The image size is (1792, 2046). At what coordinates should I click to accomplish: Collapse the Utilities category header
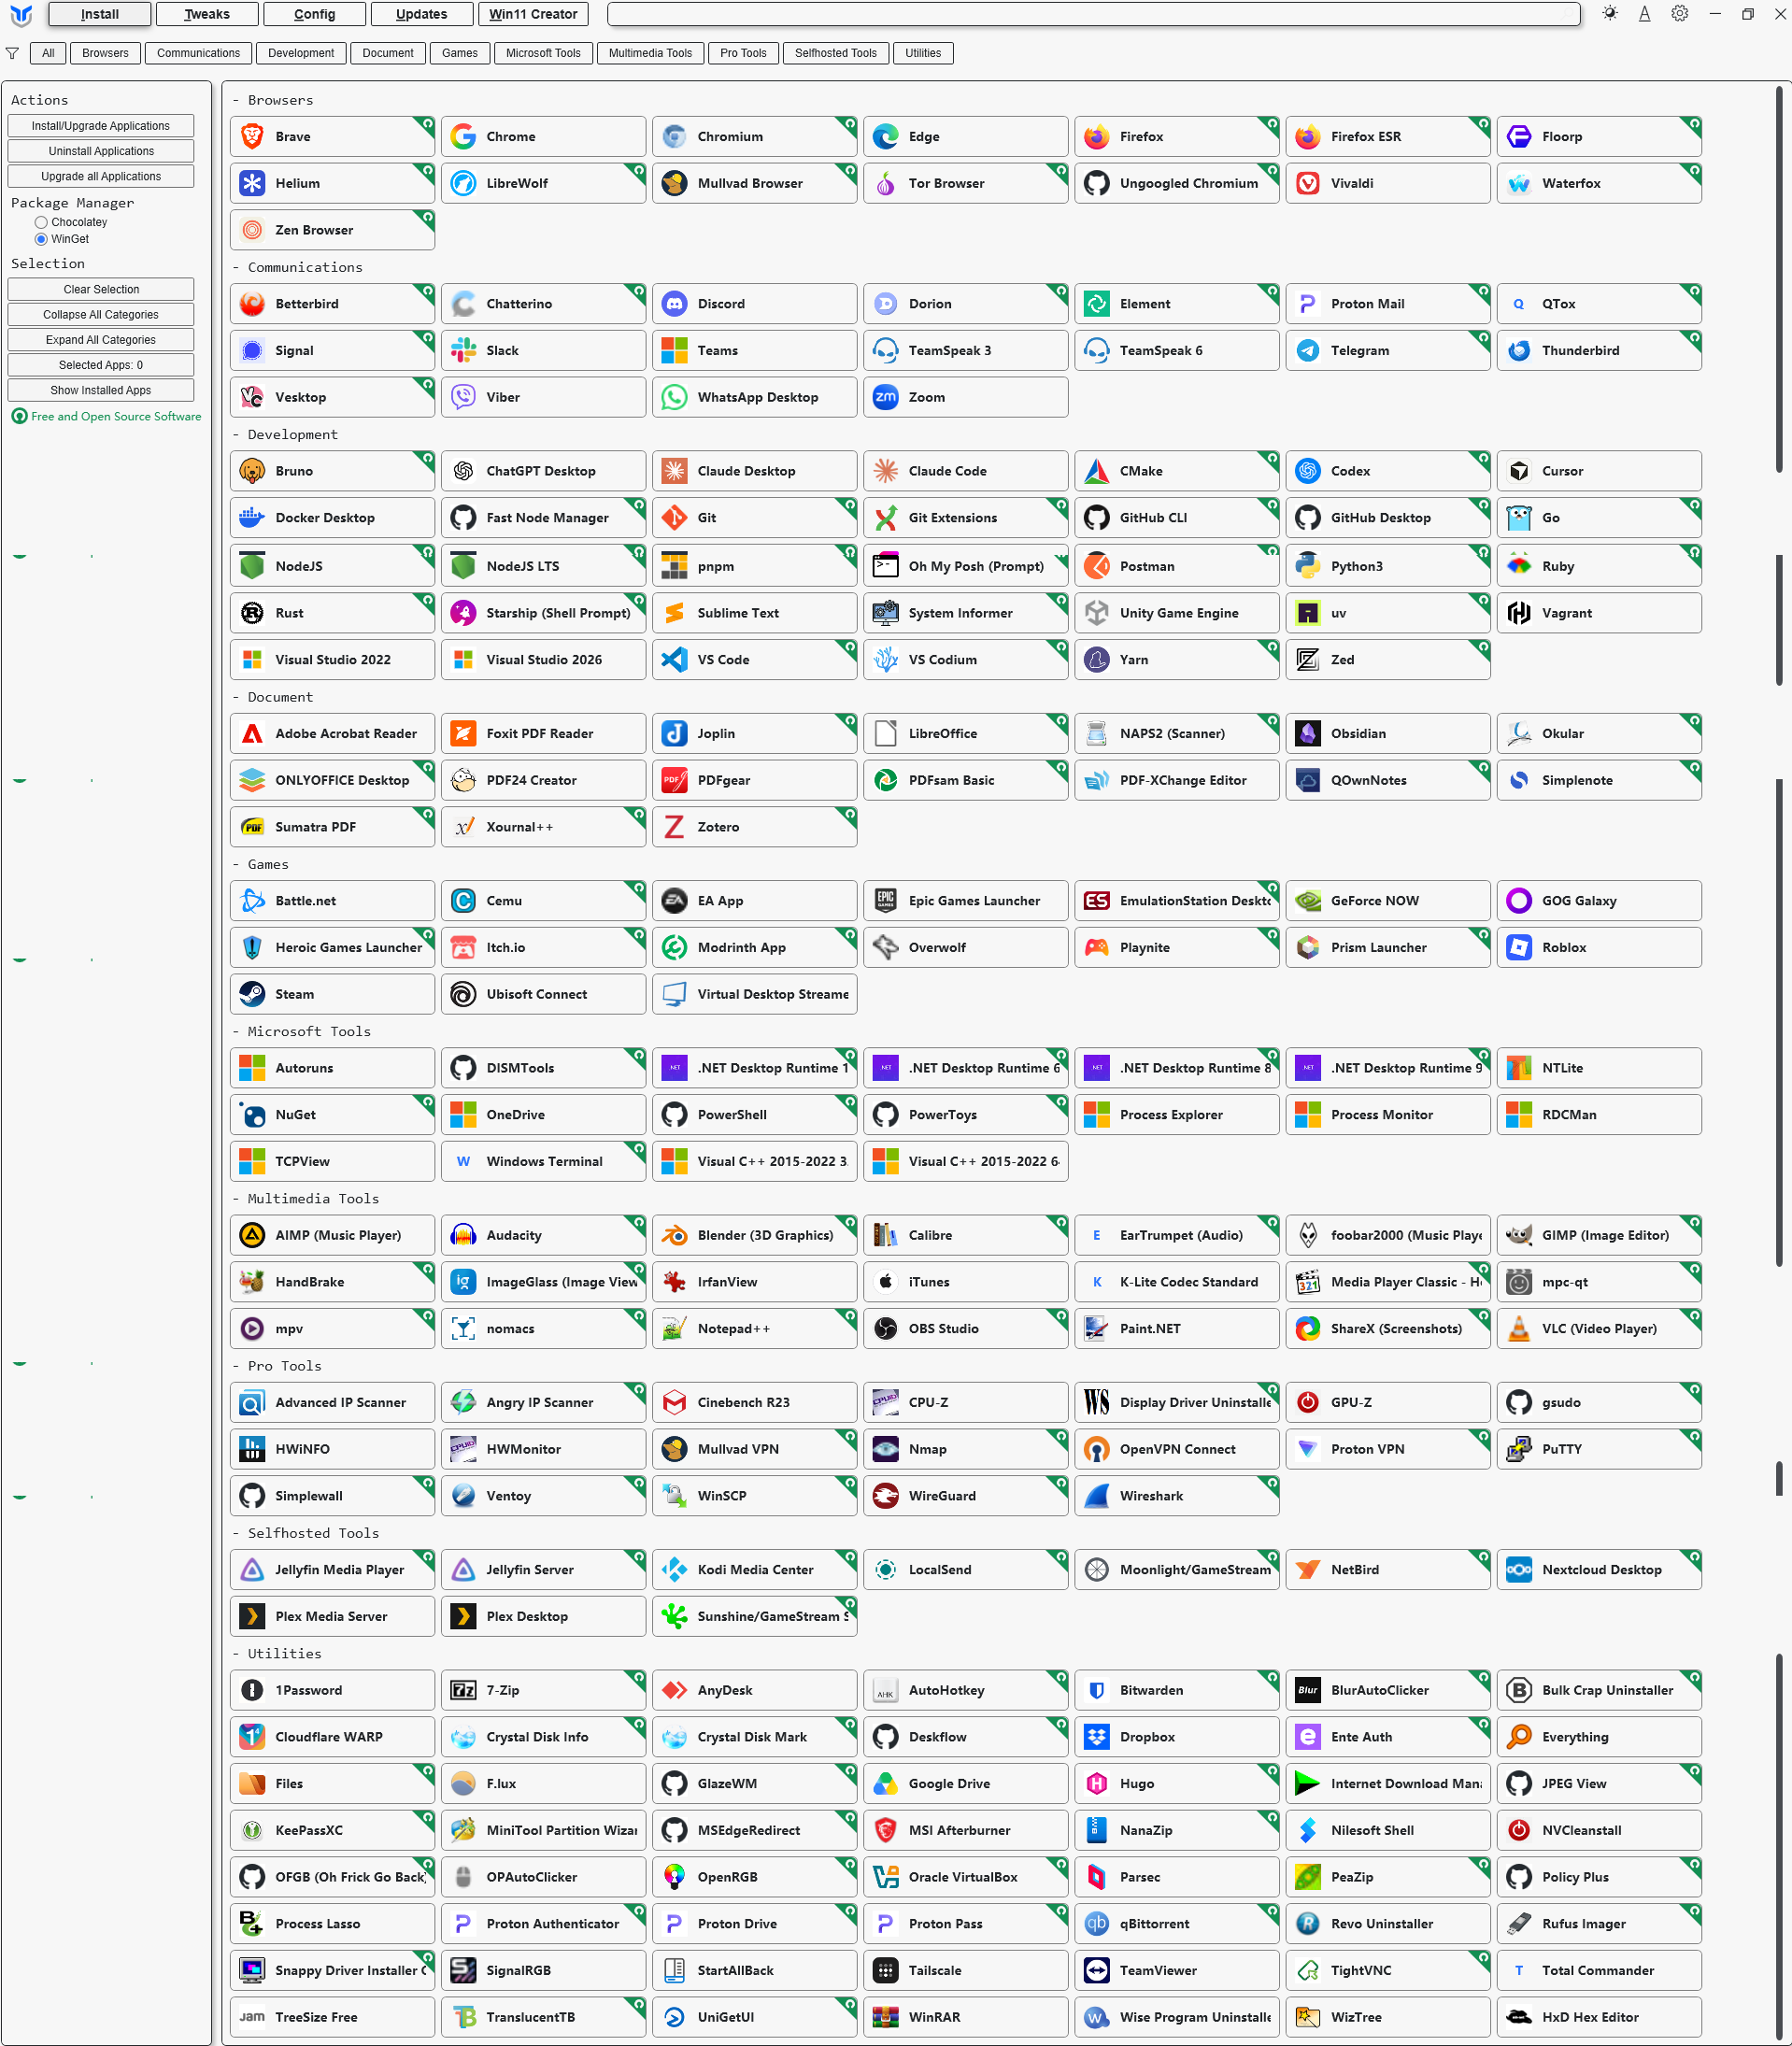click(x=277, y=1654)
